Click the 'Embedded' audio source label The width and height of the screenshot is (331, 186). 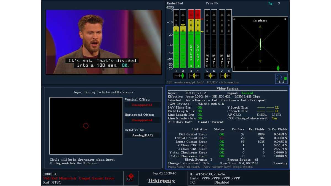(175, 3)
